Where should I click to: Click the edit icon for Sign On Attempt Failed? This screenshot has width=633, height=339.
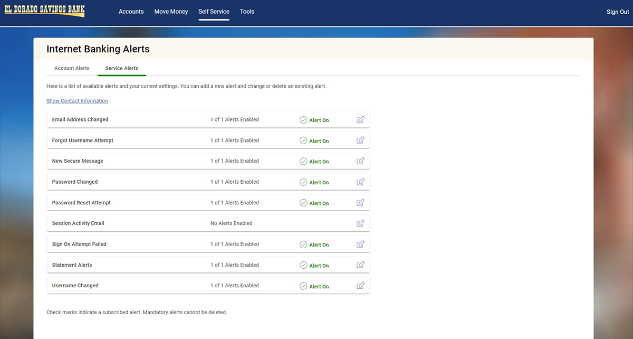pos(361,244)
